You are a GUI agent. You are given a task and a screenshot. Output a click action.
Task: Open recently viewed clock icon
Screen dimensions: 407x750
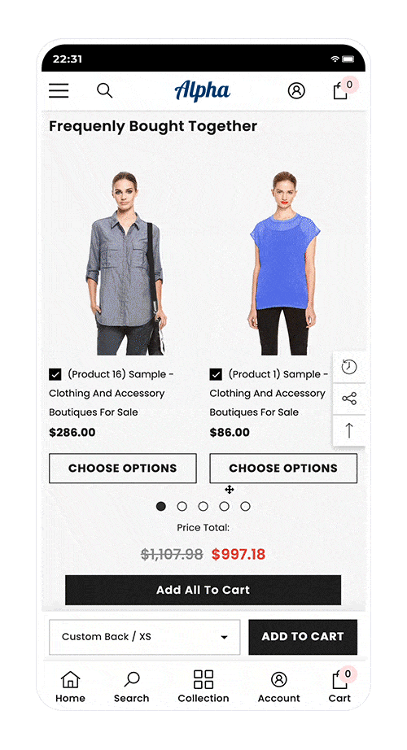coord(349,367)
